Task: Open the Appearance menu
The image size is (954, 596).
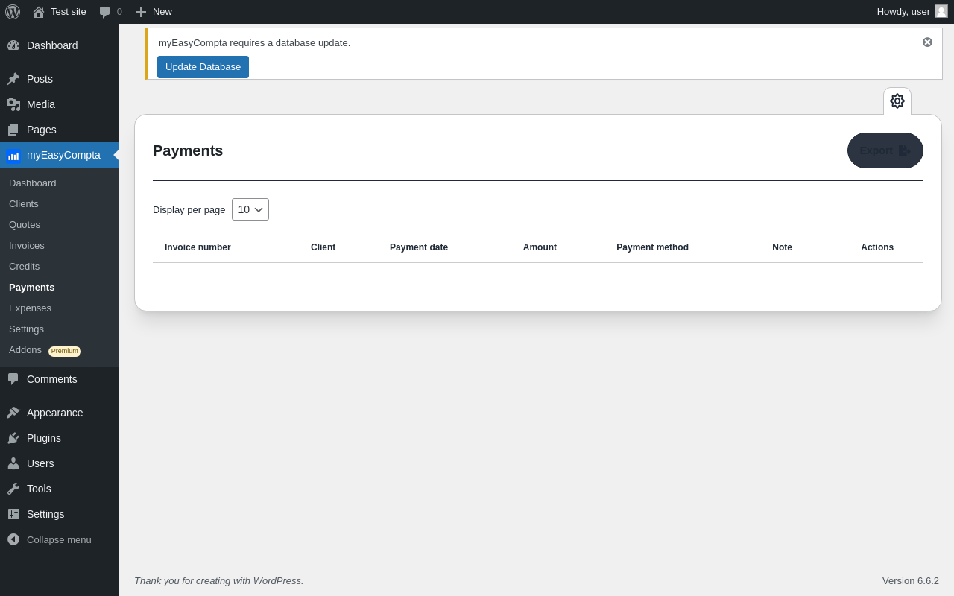Action: [x=54, y=413]
